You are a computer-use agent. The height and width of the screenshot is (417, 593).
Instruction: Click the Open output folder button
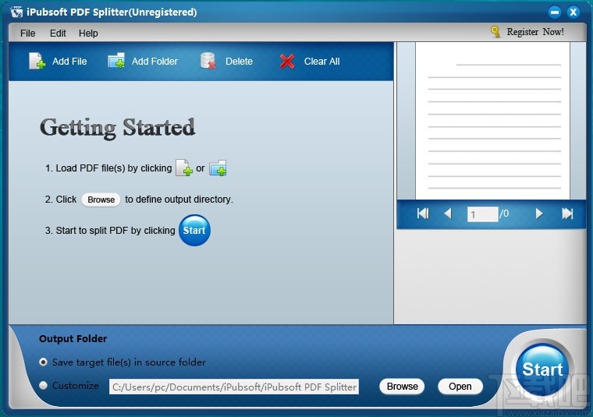460,387
